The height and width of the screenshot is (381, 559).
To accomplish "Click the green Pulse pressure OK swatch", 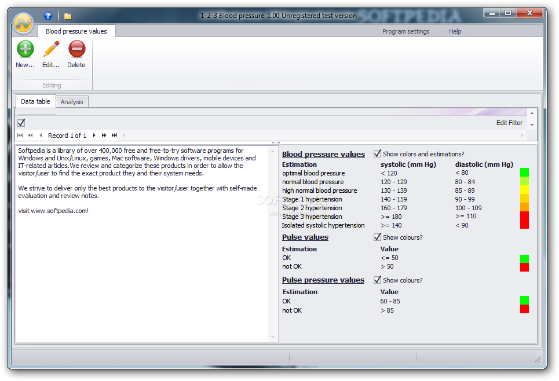I will click(524, 300).
